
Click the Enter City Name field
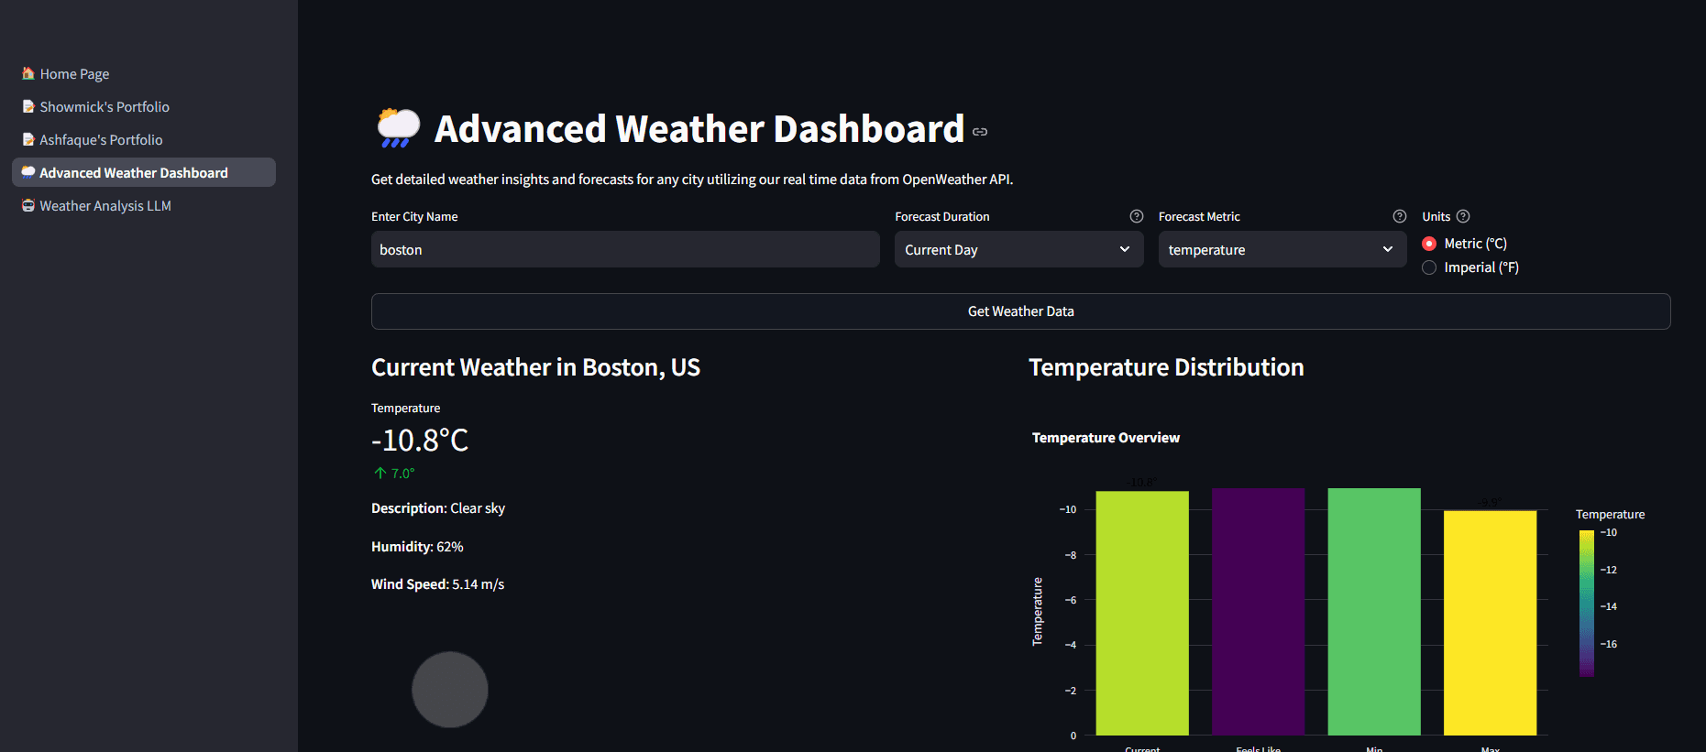pyautogui.click(x=625, y=249)
